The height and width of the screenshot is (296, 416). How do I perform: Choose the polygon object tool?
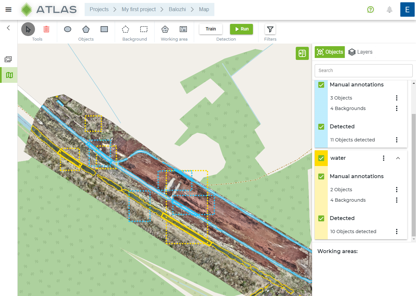click(x=86, y=29)
